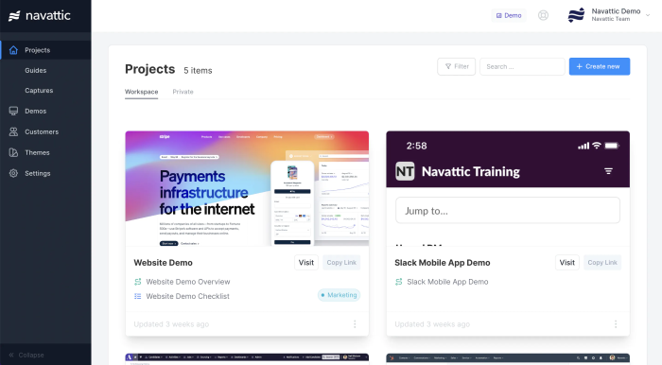Click the checklist icon beside Website Demo Checklist
This screenshot has width=662, height=365.
click(x=138, y=296)
